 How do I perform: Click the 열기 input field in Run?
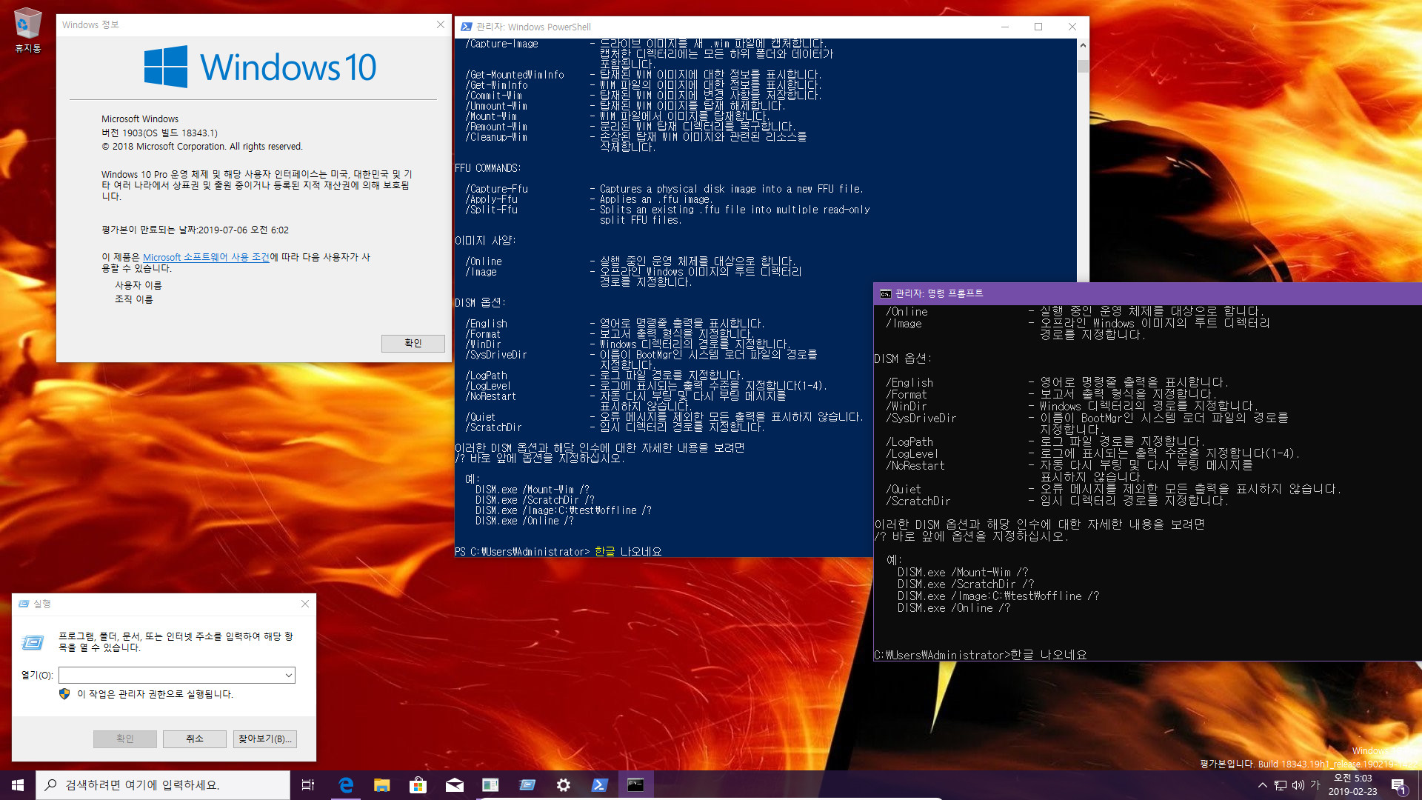click(170, 675)
